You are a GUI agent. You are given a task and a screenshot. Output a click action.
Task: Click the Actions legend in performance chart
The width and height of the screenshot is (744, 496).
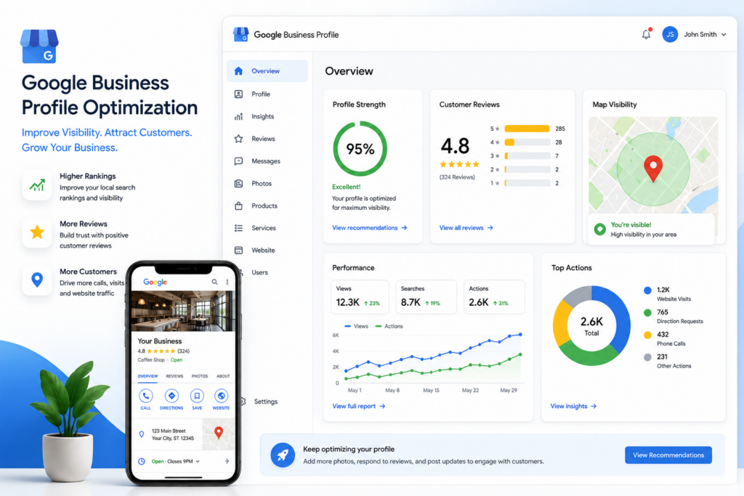pyautogui.click(x=389, y=326)
